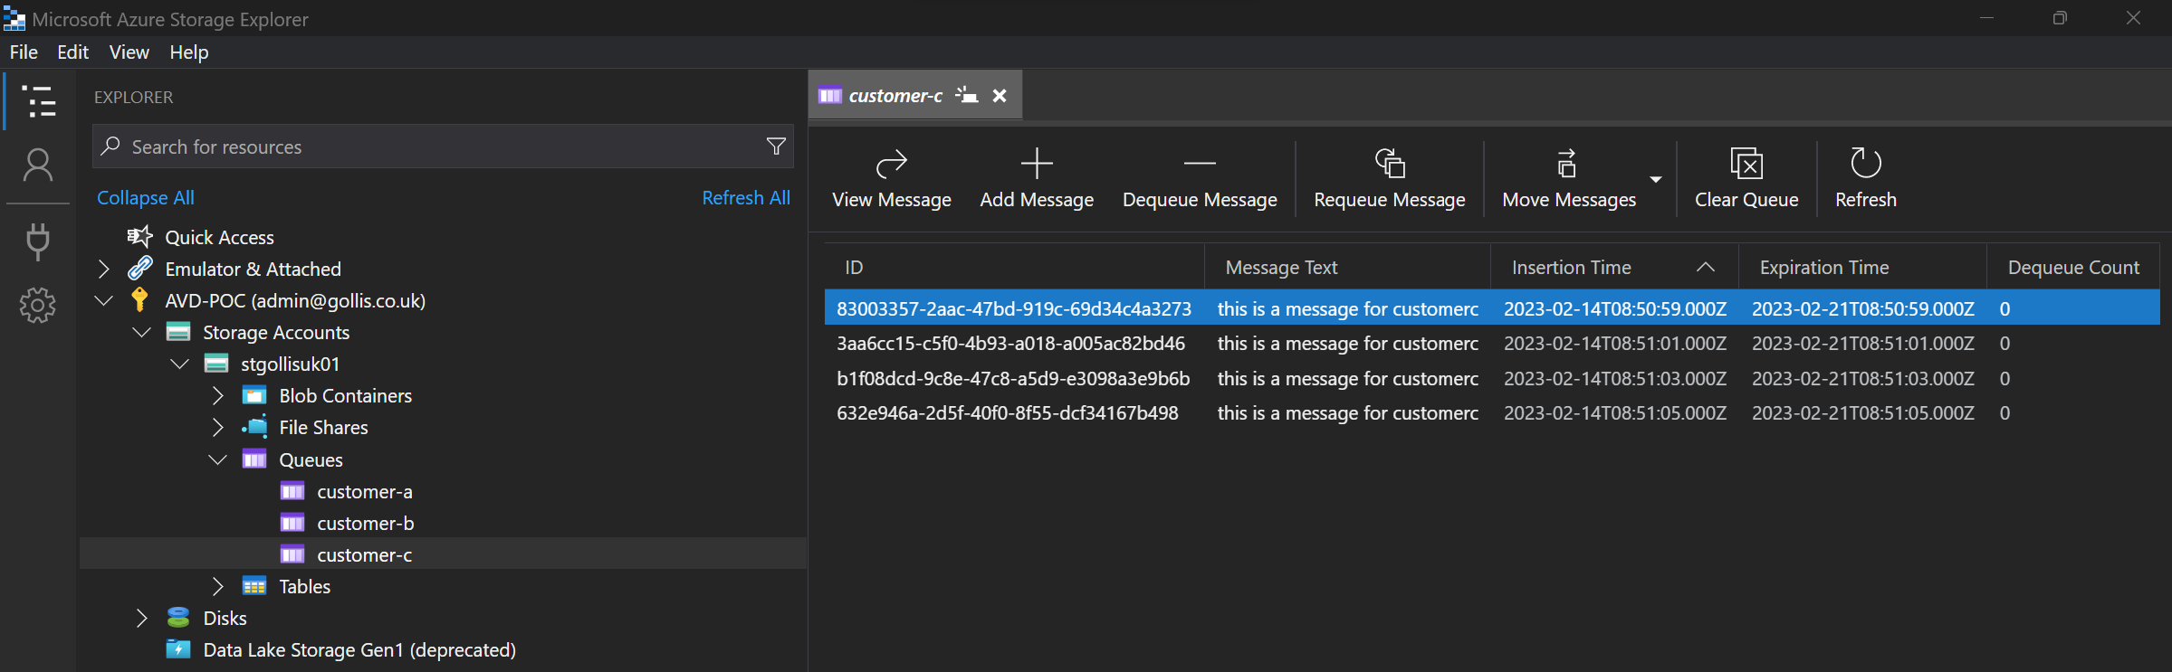Screen dimensions: 2172x672
Task: Collapse the stgollisuk01 storage account
Action: [179, 364]
